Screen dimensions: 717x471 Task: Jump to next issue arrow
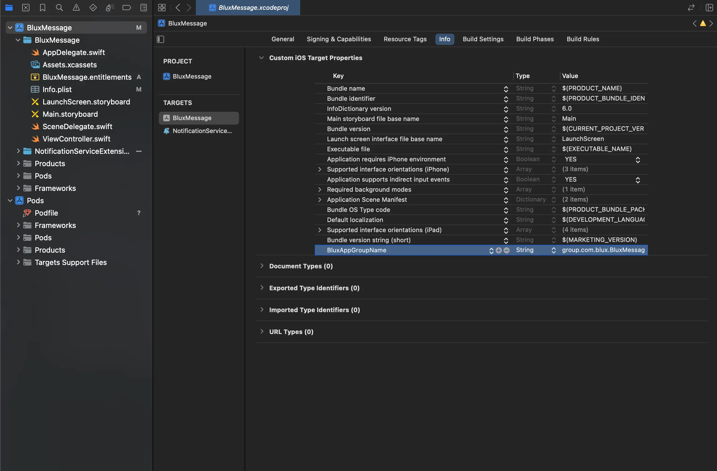pyautogui.click(x=711, y=24)
